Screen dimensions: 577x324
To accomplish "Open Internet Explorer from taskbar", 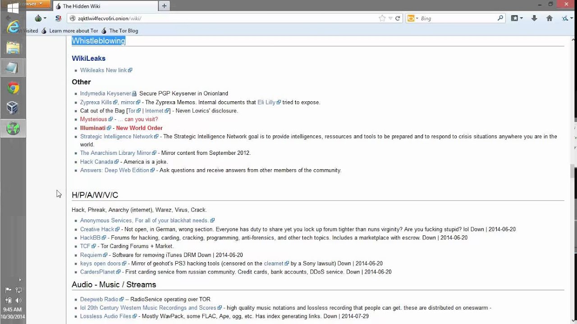I will click(x=13, y=27).
